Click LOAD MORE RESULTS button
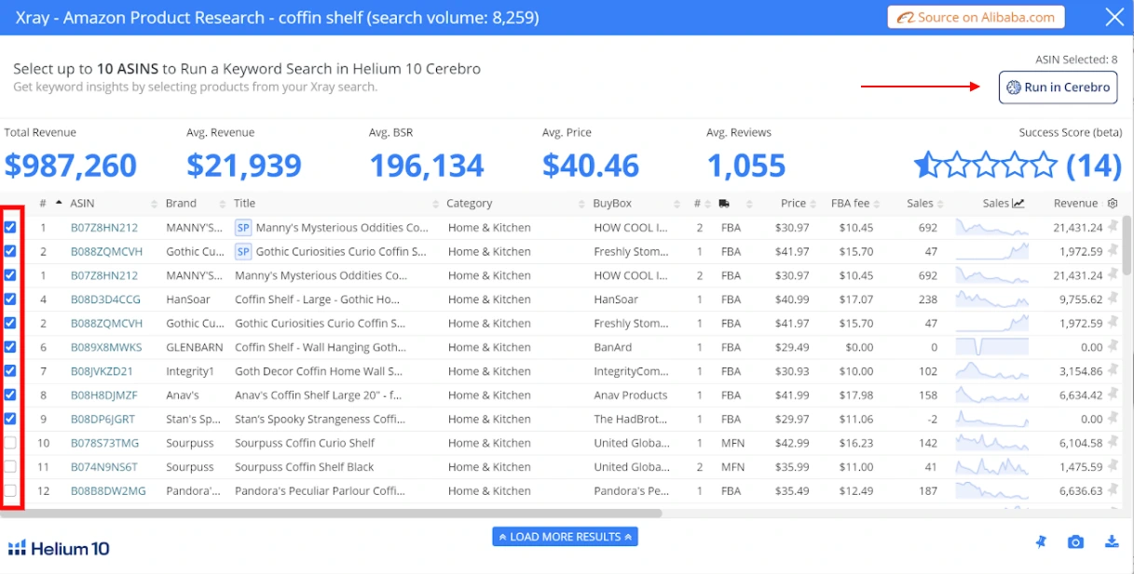The image size is (1134, 574). click(x=566, y=537)
